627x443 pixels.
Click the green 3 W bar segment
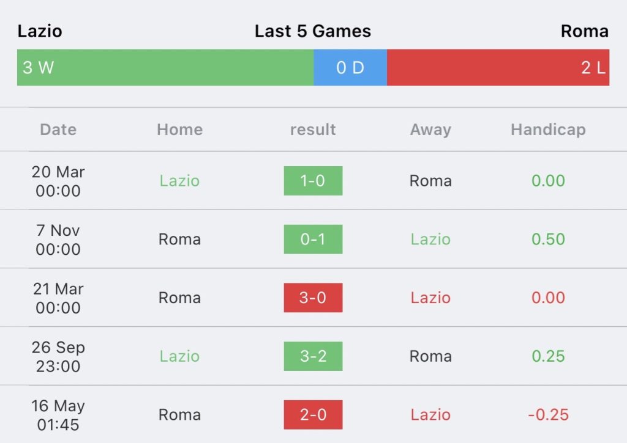pos(165,67)
